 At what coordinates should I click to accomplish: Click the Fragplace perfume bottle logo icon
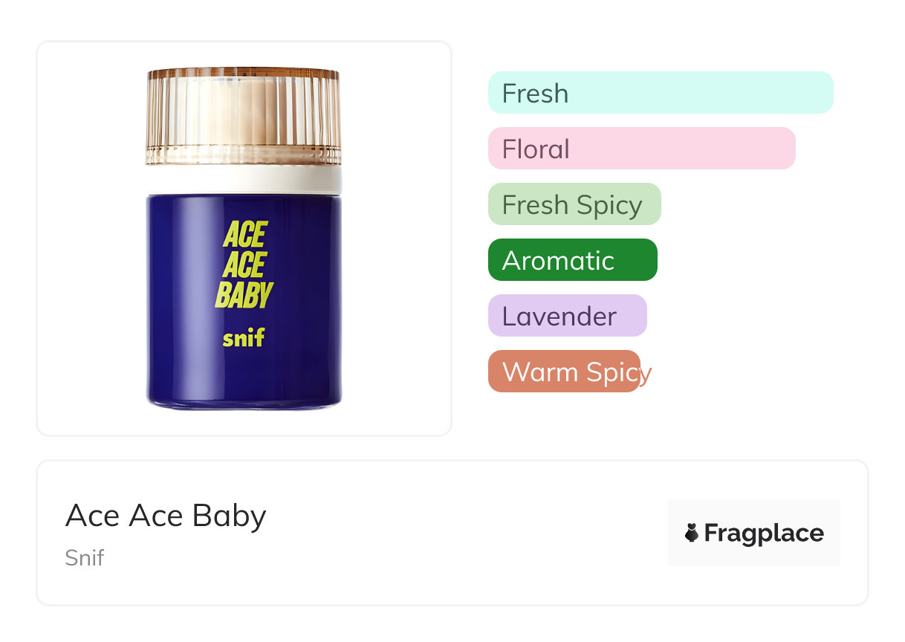coord(692,533)
